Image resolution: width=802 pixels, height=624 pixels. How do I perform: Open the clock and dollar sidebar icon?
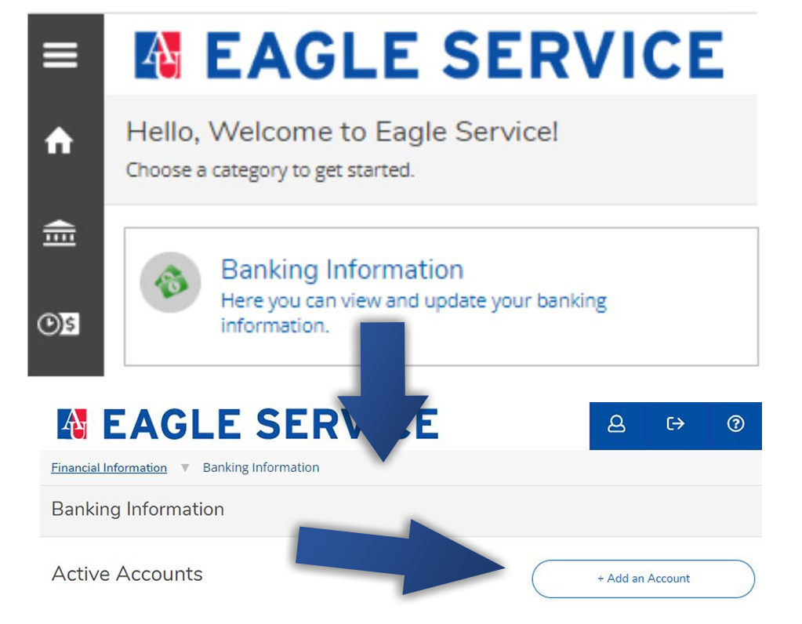click(x=58, y=324)
